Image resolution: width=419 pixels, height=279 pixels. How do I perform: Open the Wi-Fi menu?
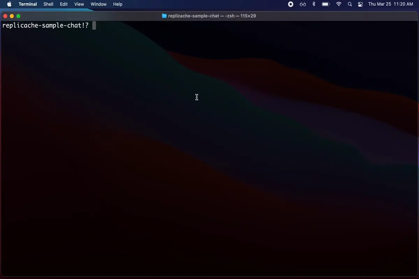tap(339, 4)
